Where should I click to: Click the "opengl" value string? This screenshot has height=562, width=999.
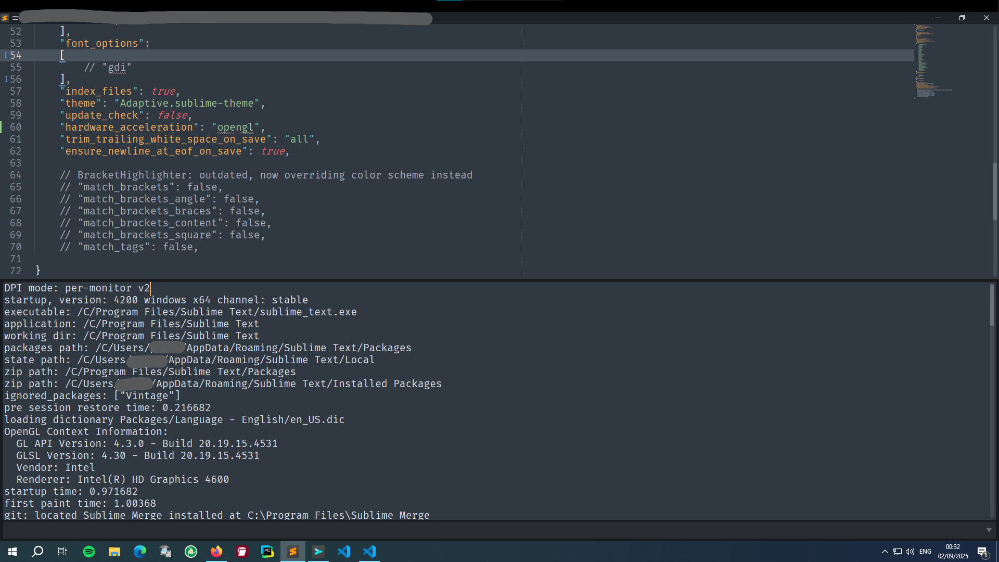tap(236, 127)
